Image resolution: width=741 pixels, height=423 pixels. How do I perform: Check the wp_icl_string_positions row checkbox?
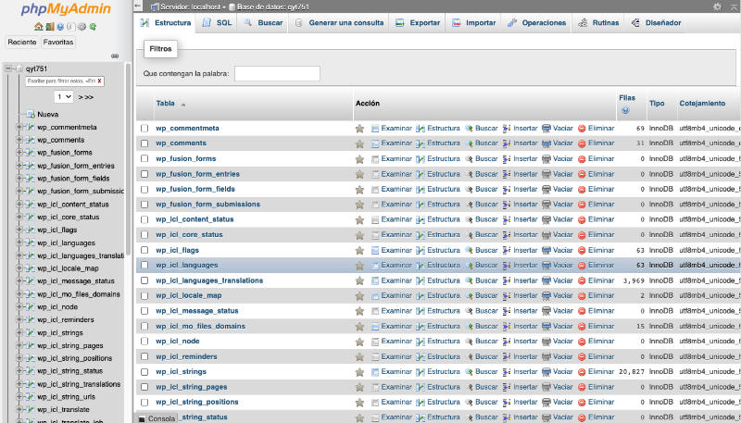pos(144,403)
